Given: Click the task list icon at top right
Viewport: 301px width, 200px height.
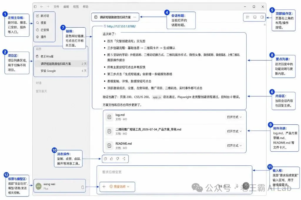Looking at the screenshot, I should click(248, 17).
